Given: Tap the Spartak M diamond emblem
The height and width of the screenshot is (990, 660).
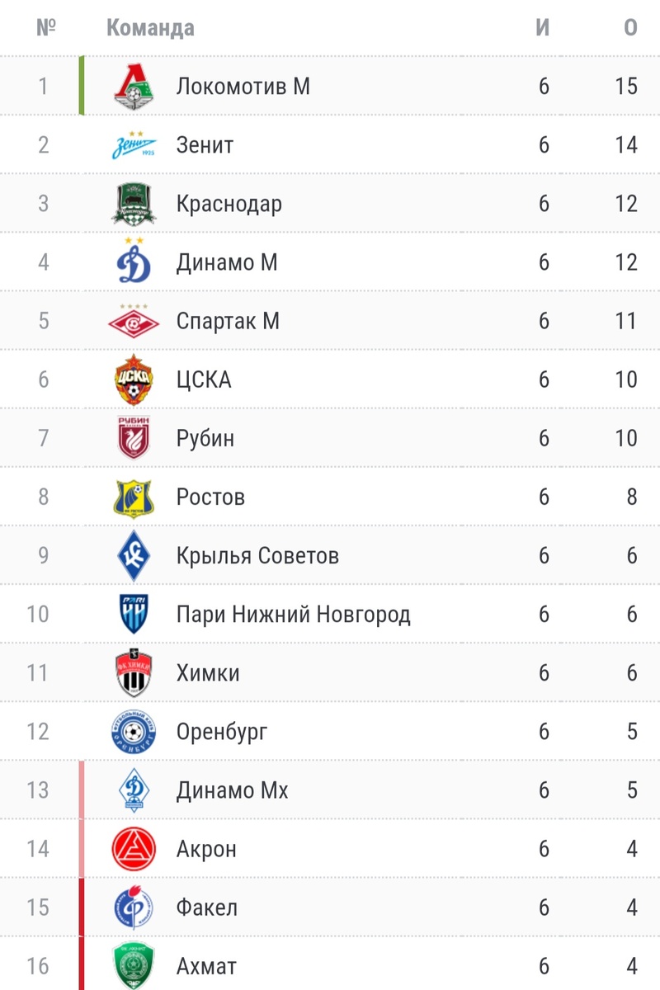Looking at the screenshot, I should 133,321.
